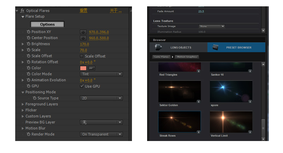Expand the Motion Blur group
The width and height of the screenshot is (283, 153).
pos(23,128)
